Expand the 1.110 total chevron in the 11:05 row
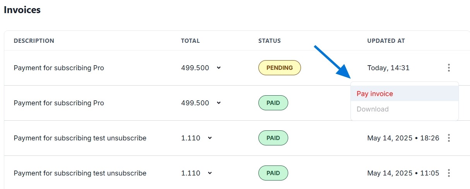This screenshot has width=470, height=189. 210,173
